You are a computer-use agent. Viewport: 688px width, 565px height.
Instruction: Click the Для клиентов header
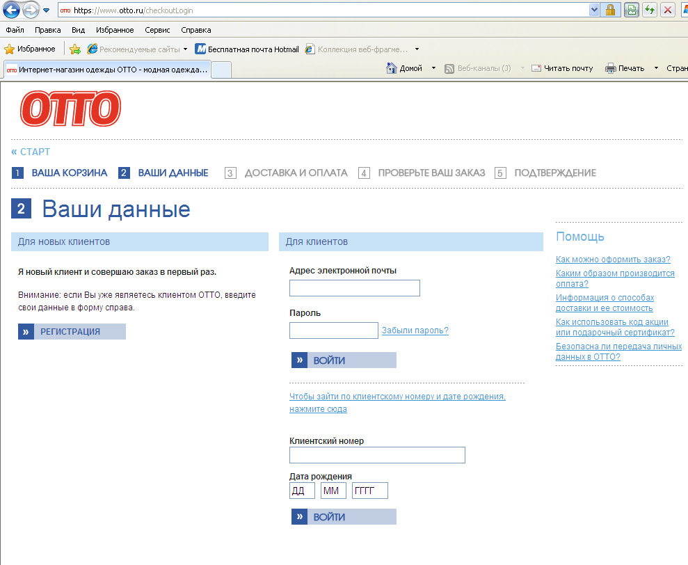pos(411,242)
